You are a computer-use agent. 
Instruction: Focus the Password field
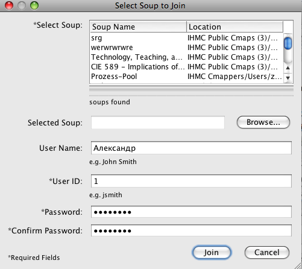coord(191,212)
